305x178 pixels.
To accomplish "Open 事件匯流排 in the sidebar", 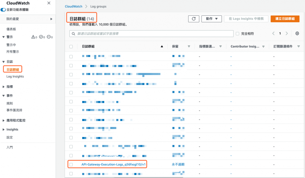I will (14, 110).
